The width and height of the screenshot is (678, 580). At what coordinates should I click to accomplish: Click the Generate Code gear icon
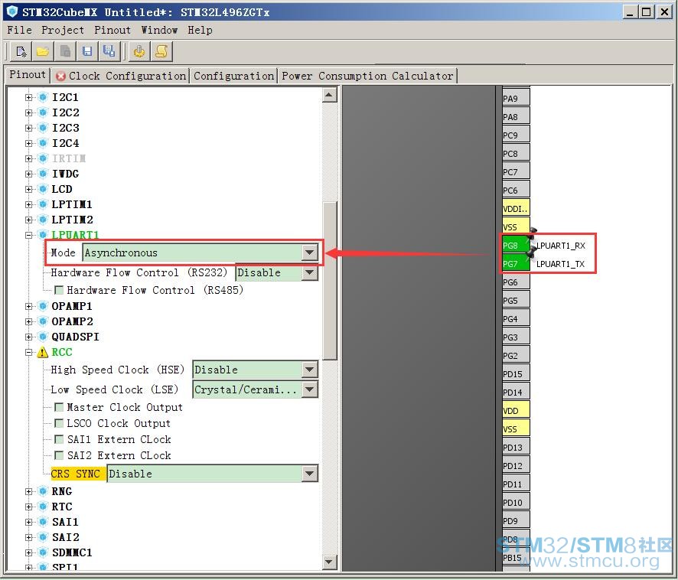139,51
